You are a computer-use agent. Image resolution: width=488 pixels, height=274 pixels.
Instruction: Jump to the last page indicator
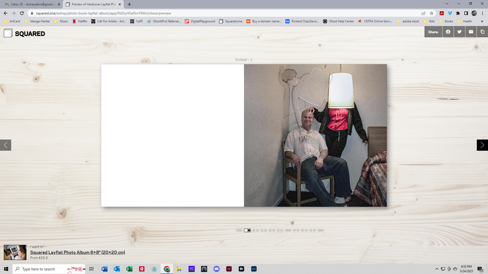pos(321,230)
